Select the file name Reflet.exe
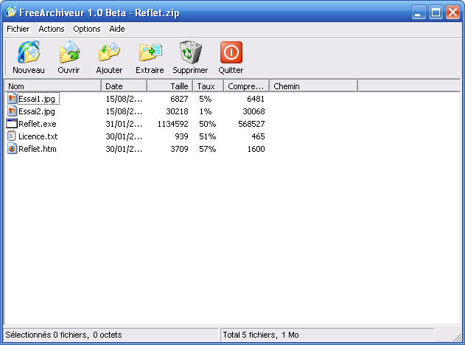Viewport: 465px width, 345px height. (38, 124)
